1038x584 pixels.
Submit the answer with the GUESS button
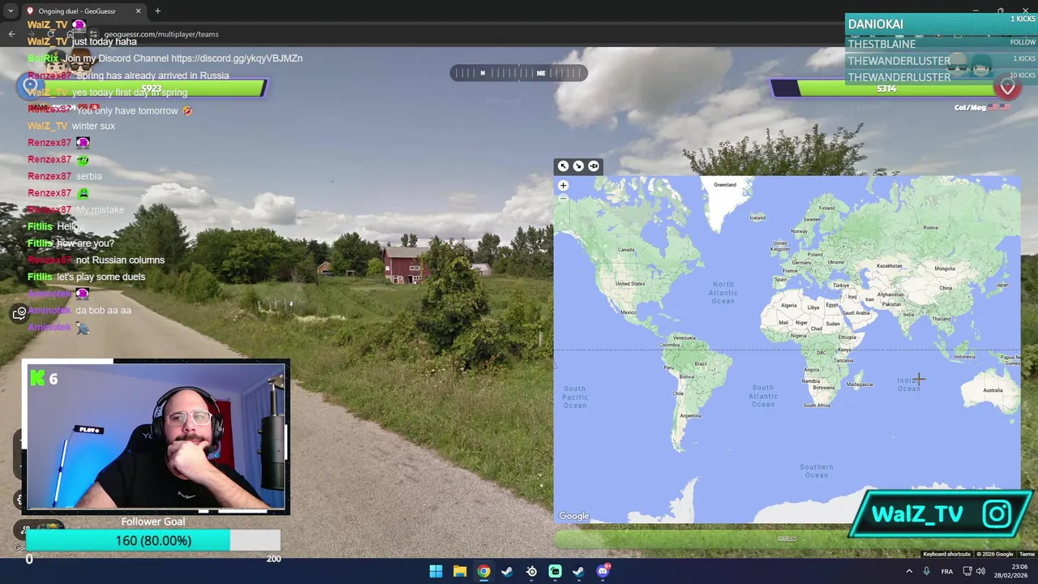tap(787, 539)
